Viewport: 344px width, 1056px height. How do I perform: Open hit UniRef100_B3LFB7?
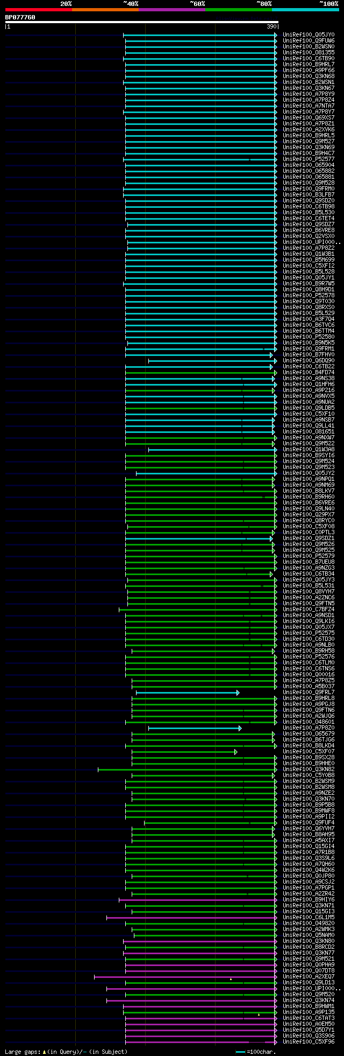point(309,195)
